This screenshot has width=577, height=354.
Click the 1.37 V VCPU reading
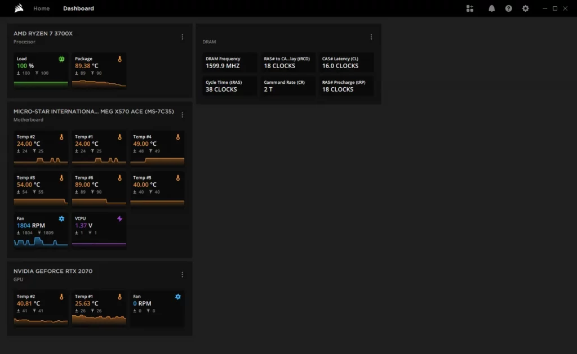click(83, 225)
